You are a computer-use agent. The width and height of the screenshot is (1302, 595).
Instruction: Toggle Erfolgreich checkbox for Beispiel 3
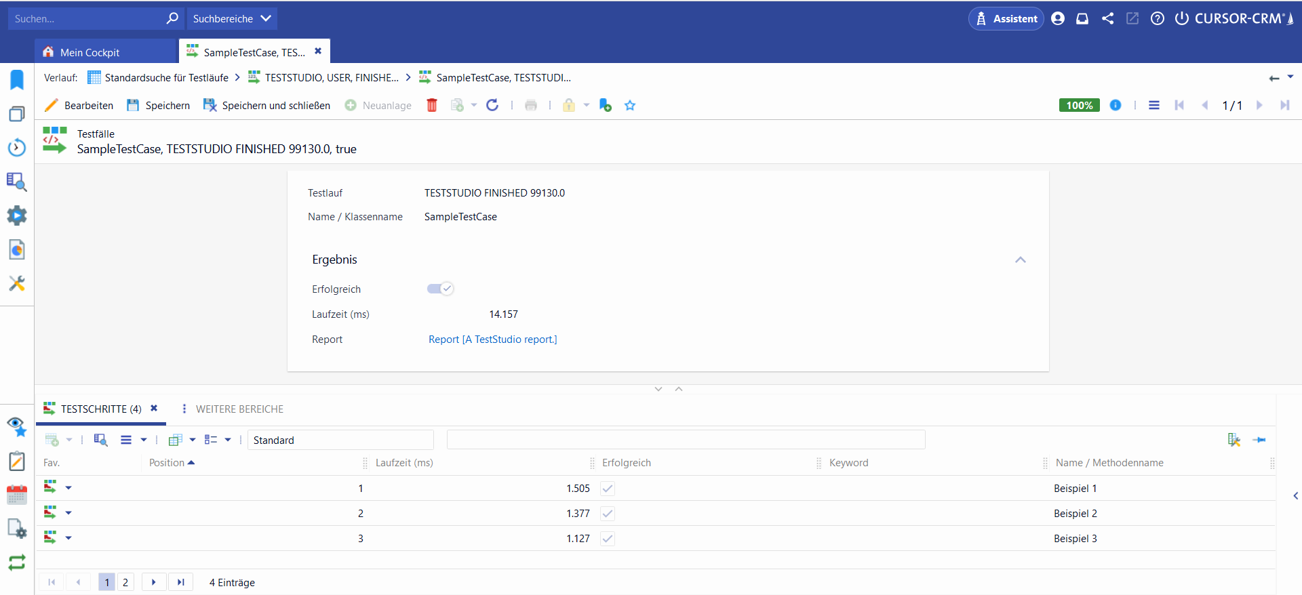point(608,539)
